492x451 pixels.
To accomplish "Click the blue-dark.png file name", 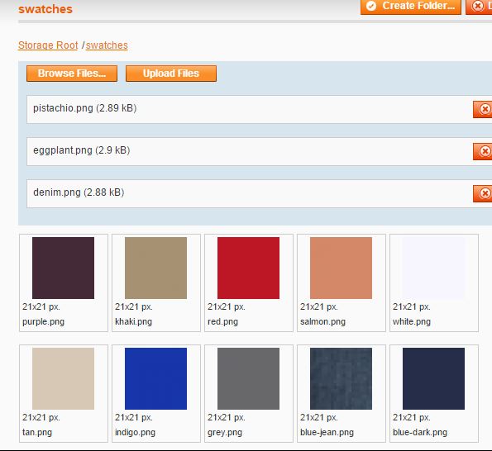I will 420,433.
